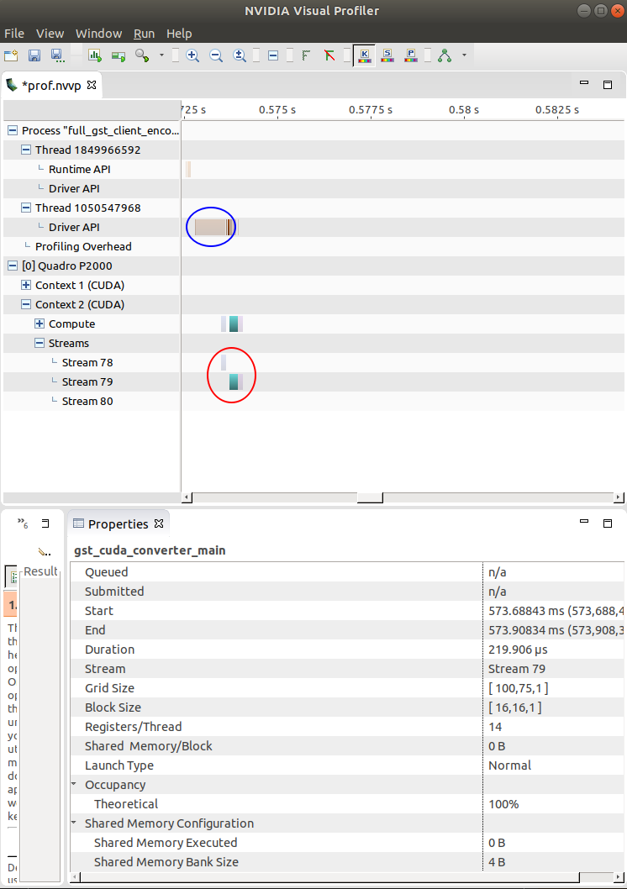Maximize the timeline editor pane
The image size is (627, 889).
608,85
